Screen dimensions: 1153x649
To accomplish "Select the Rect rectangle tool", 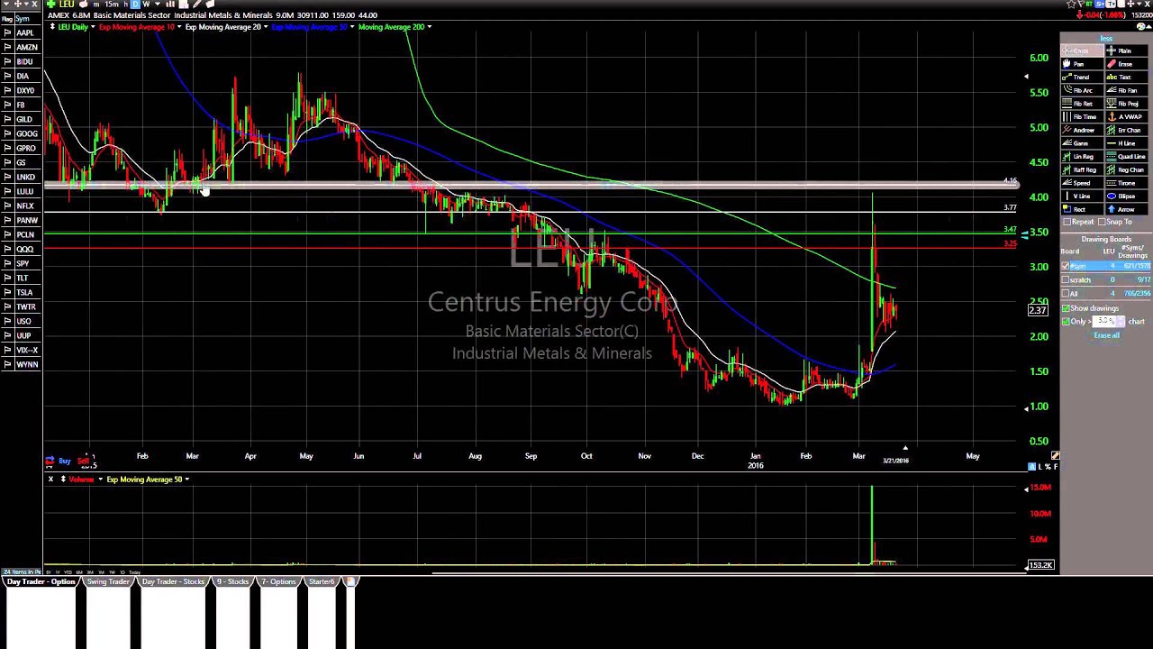I will [x=1084, y=209].
